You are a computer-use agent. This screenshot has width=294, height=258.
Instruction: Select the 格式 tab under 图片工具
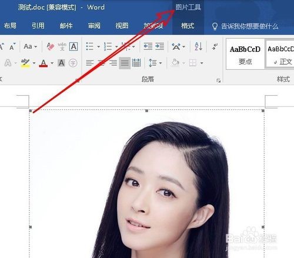click(188, 26)
